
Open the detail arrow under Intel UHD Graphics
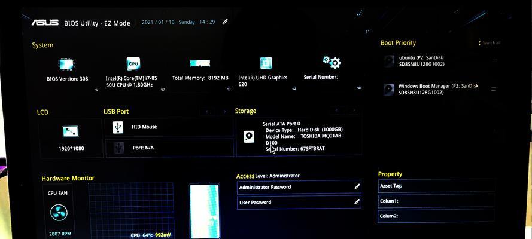(x=294, y=88)
